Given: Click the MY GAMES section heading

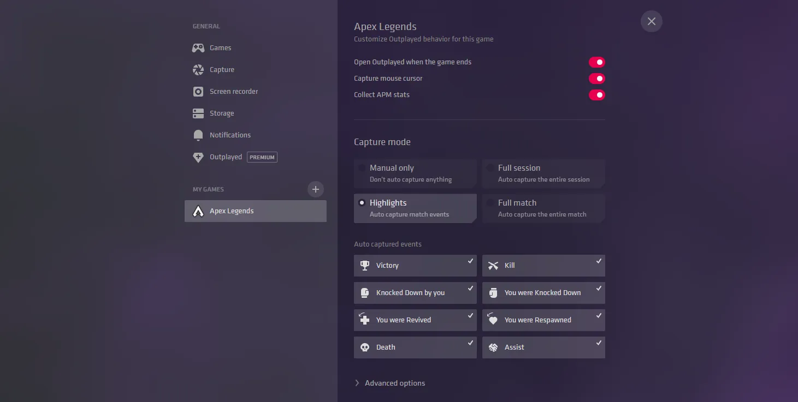Looking at the screenshot, I should pyautogui.click(x=208, y=189).
